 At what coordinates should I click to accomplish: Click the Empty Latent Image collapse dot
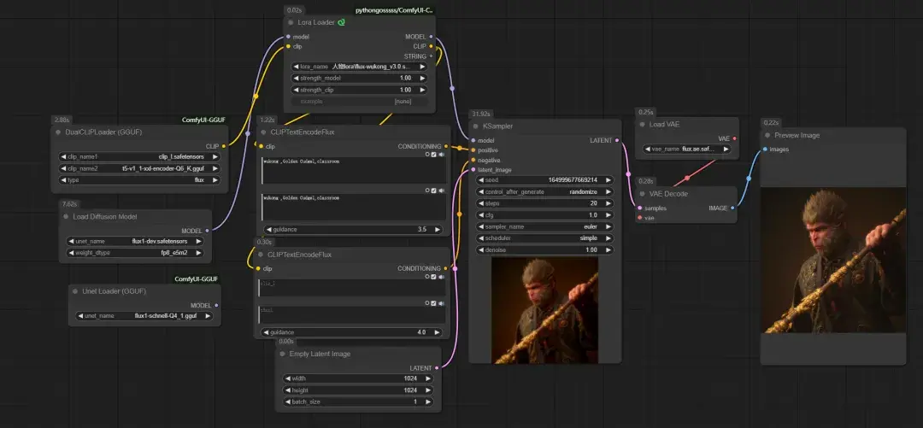pyautogui.click(x=281, y=354)
